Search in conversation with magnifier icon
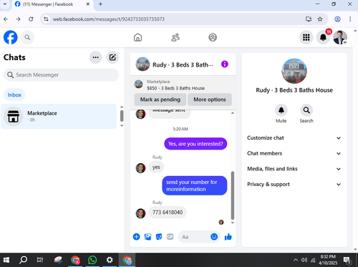Image resolution: width=358 pixels, height=267 pixels. 306,110
